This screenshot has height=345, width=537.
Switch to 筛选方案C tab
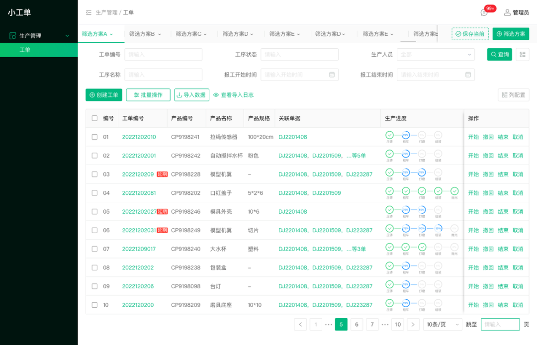(188, 34)
